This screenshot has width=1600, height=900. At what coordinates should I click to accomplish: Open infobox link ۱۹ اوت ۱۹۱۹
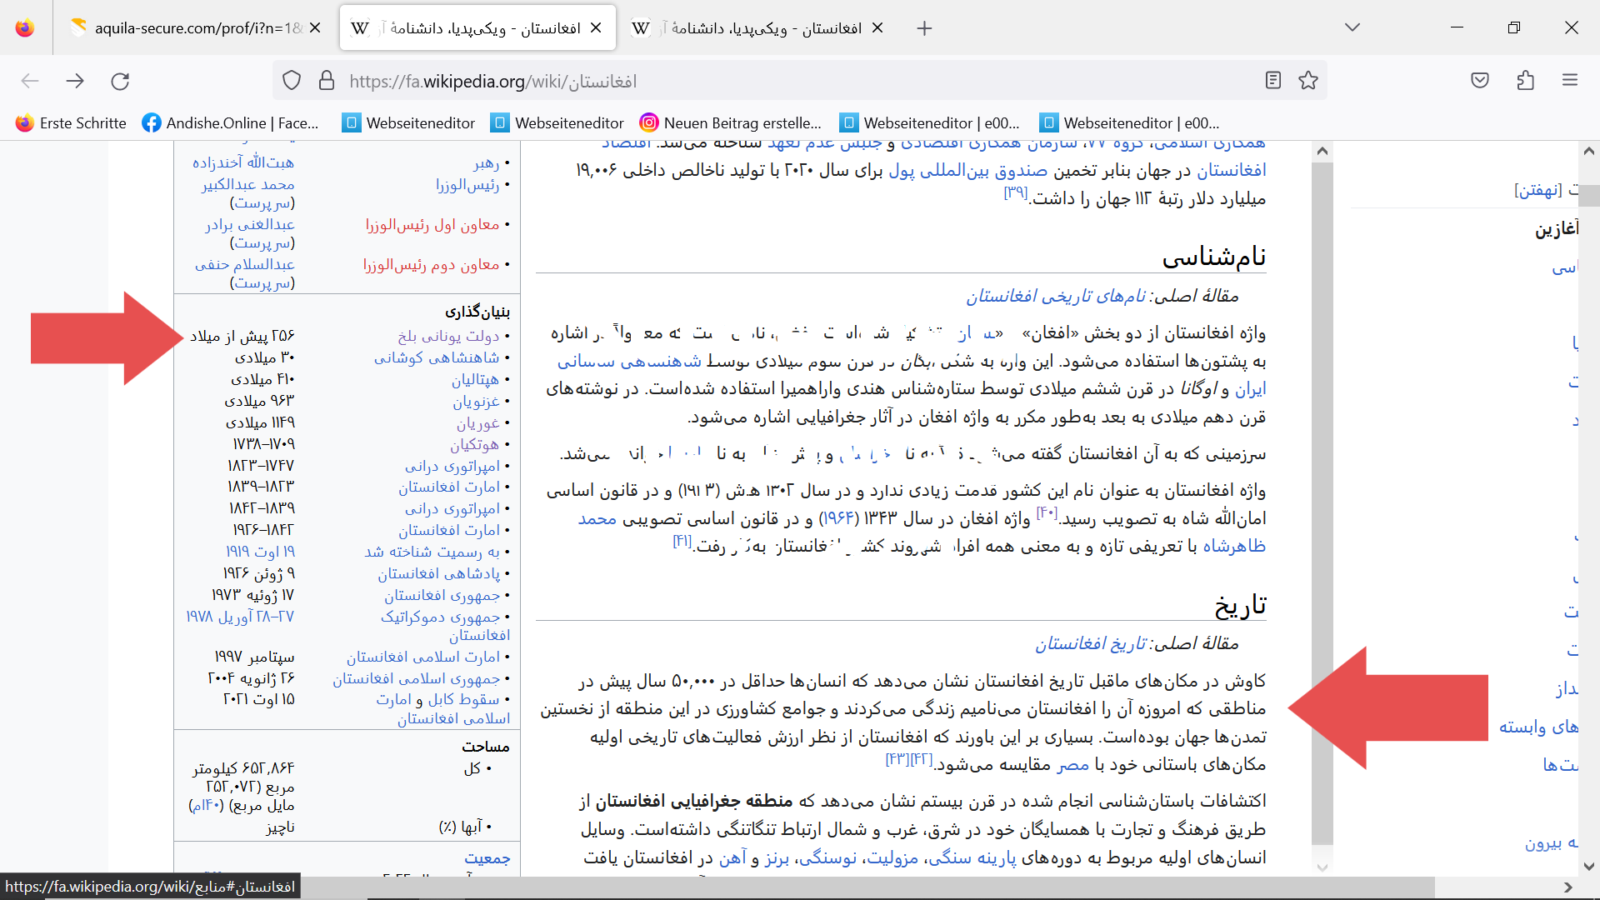click(260, 552)
